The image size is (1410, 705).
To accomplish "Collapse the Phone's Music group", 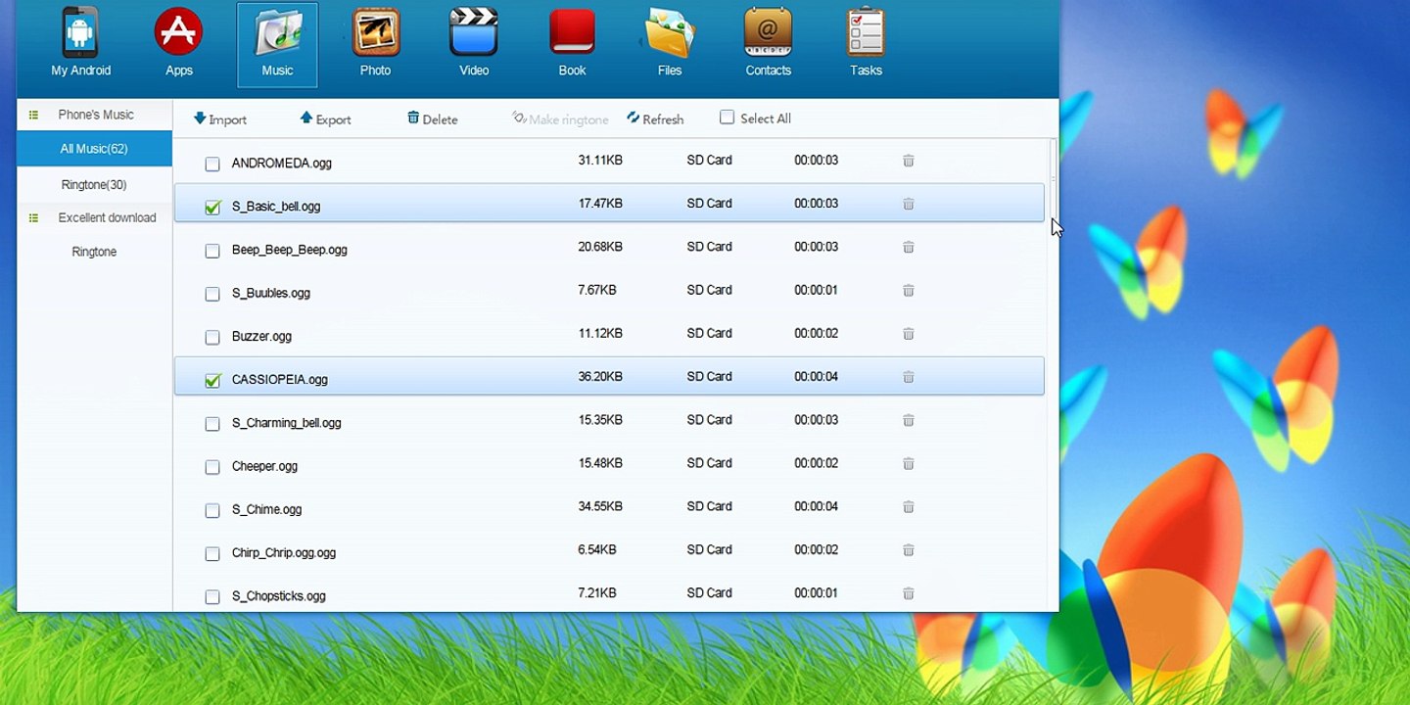I will point(33,115).
